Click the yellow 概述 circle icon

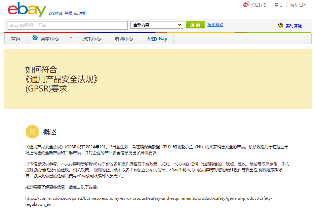coord(32,132)
